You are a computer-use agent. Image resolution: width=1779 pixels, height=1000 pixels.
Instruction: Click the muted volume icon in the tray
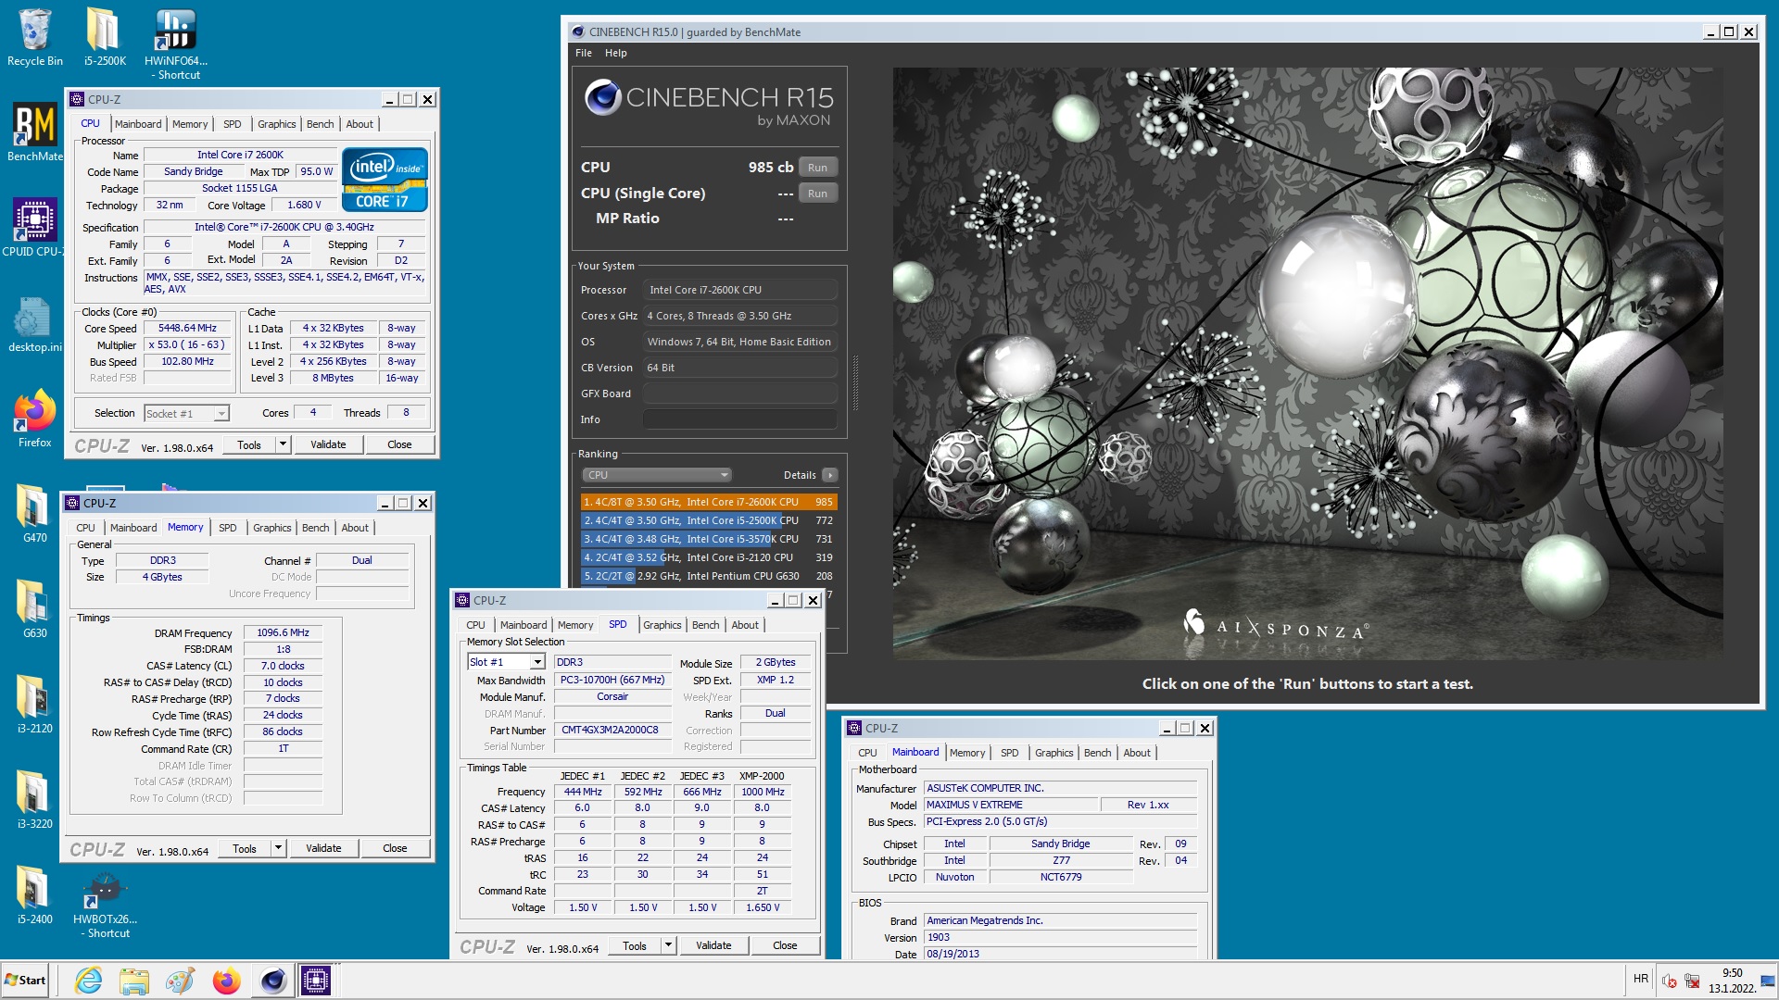[x=1669, y=981]
